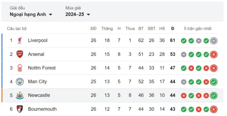Open the Bournemouth team link
This screenshot has height=116, width=227.
42,109
